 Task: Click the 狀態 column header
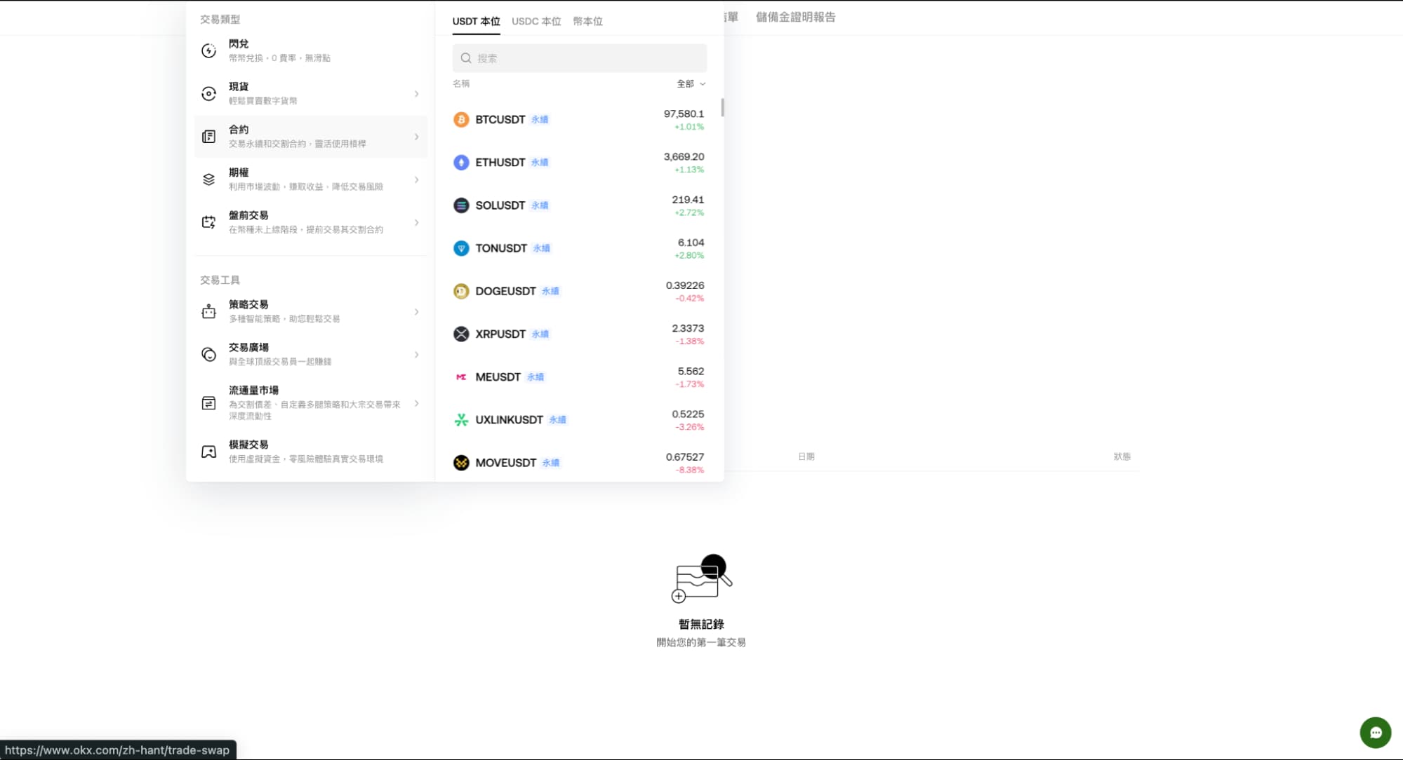click(1122, 456)
